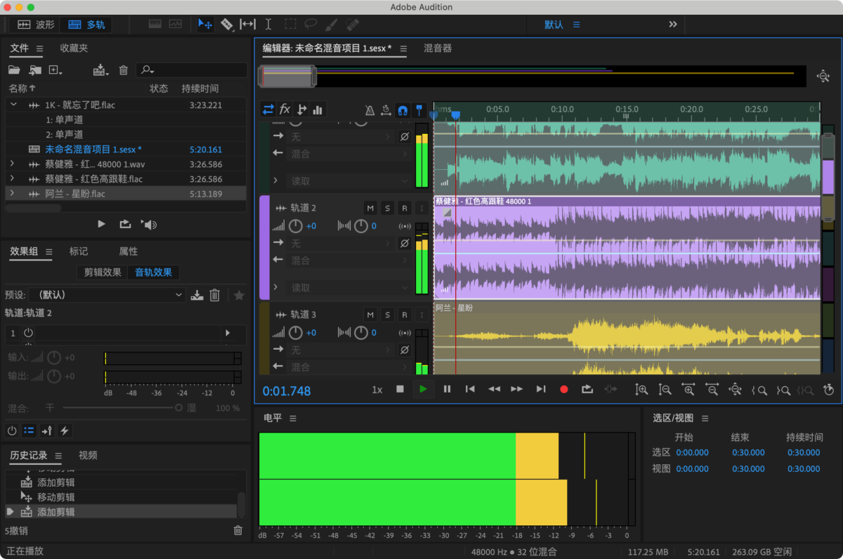Select the Razor tool in the top toolbar

point(226,25)
